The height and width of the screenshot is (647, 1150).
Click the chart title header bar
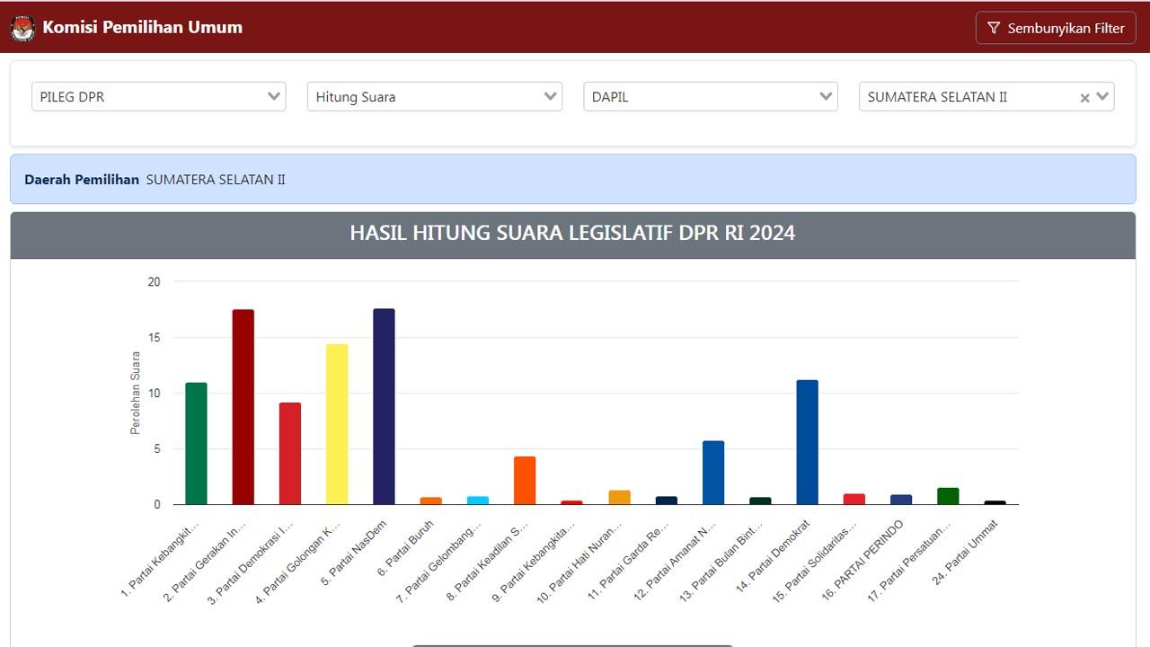click(x=572, y=234)
